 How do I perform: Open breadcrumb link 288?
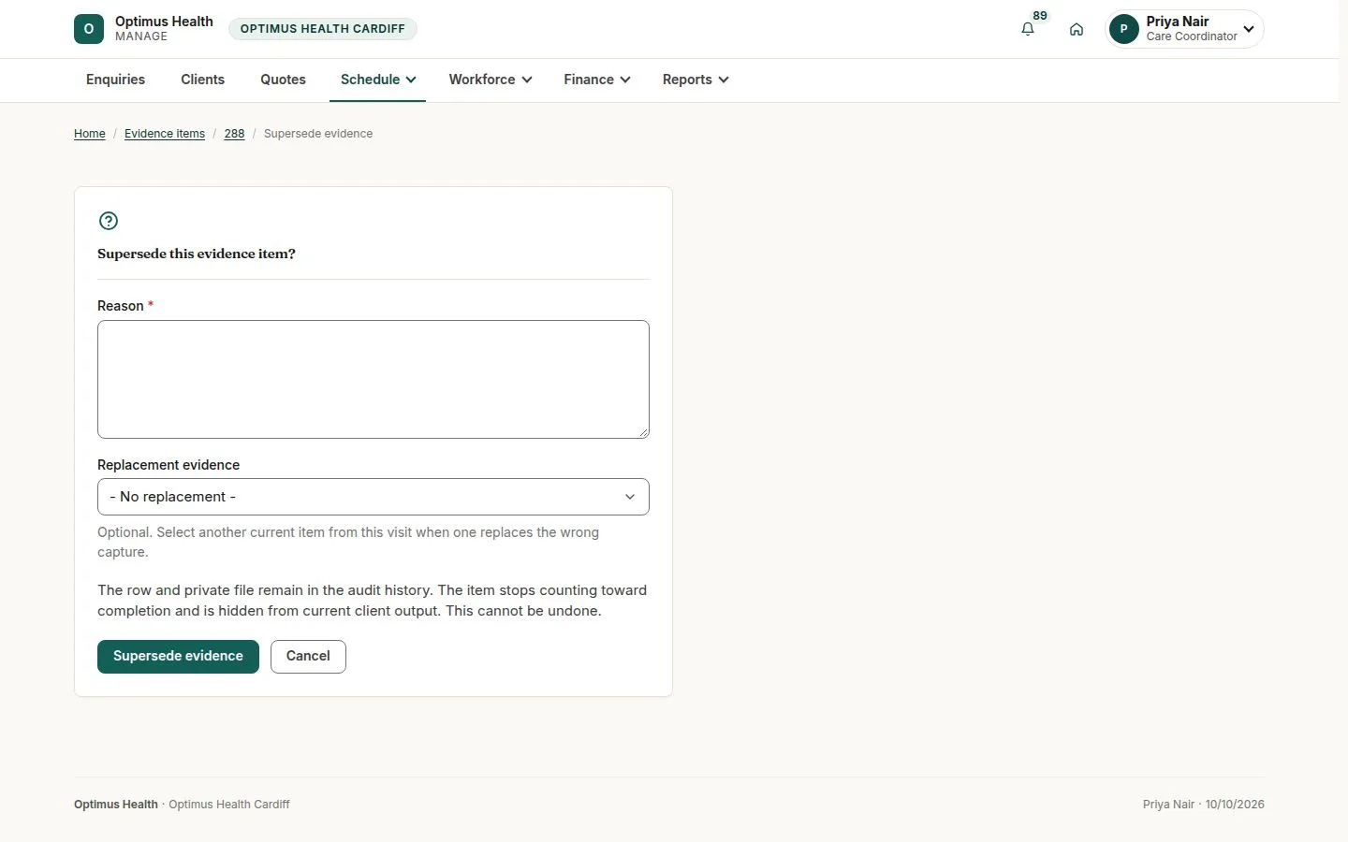(234, 134)
